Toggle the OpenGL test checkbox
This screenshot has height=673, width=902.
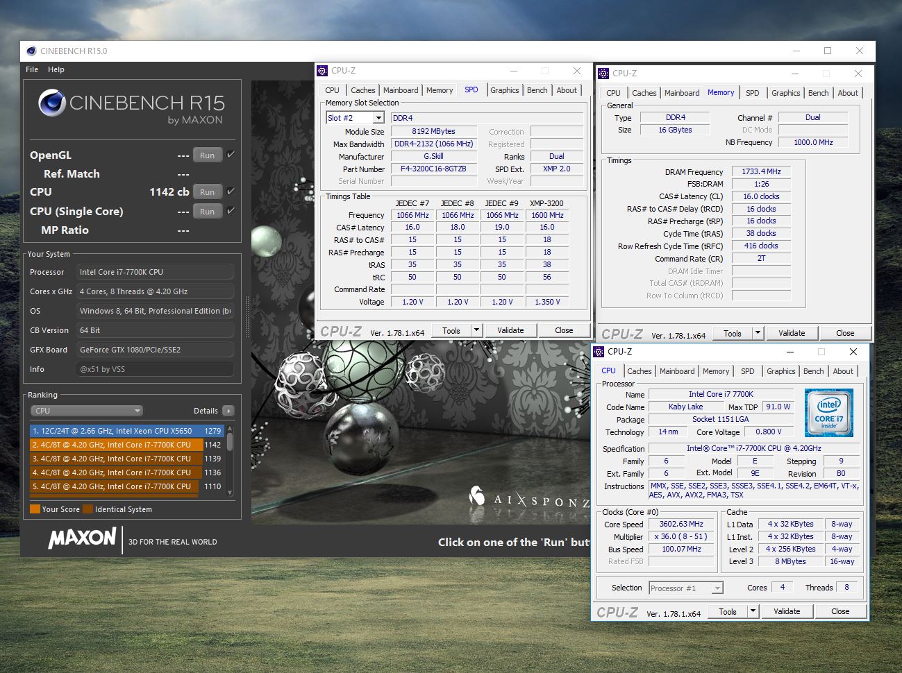click(x=231, y=155)
